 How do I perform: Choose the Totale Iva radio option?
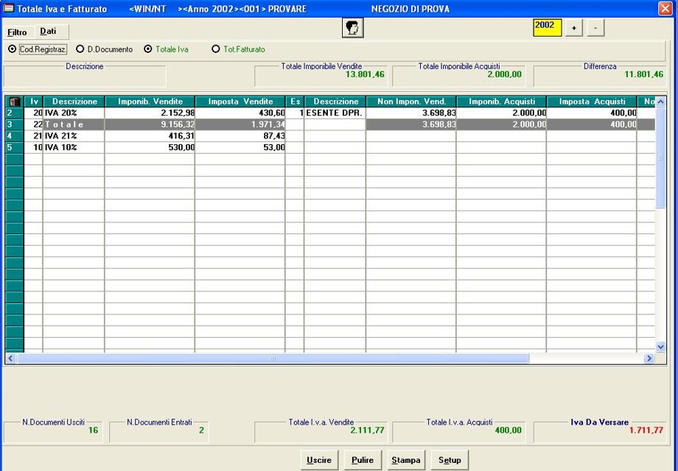point(148,49)
